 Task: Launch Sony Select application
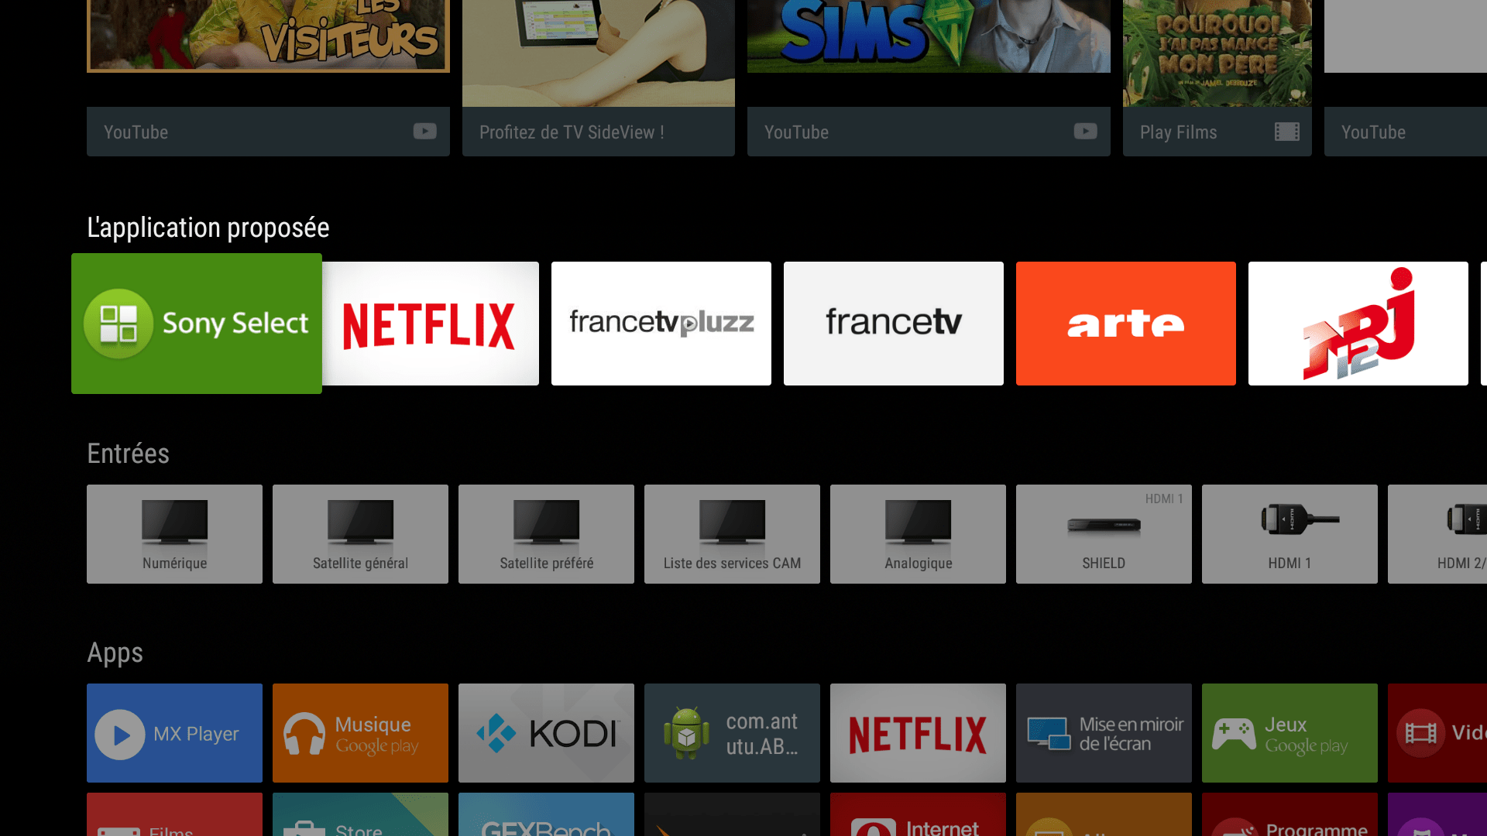coord(196,323)
